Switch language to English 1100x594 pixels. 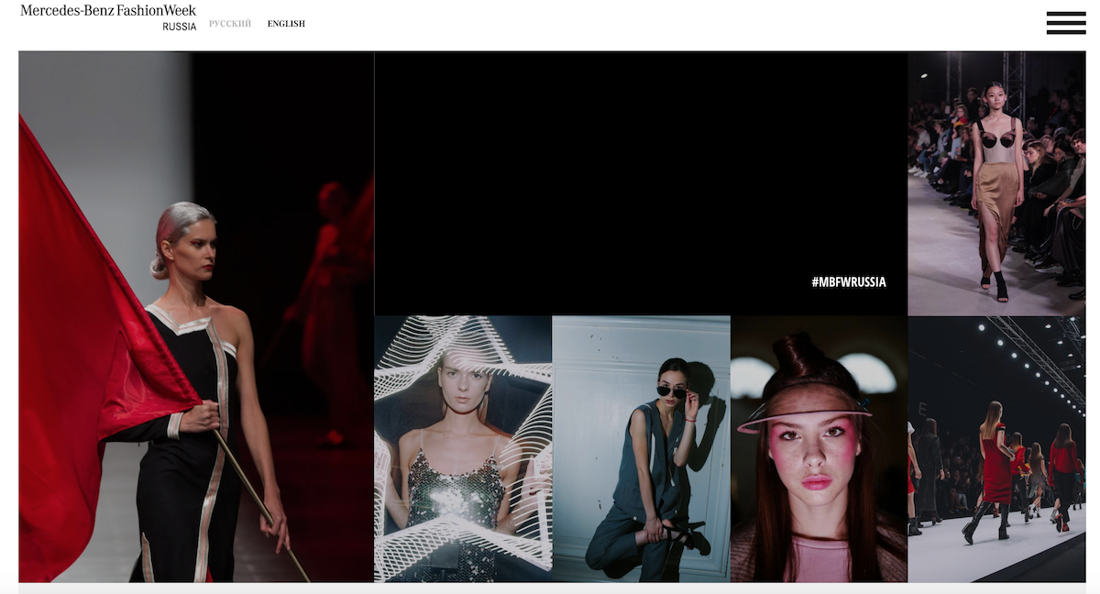click(286, 24)
